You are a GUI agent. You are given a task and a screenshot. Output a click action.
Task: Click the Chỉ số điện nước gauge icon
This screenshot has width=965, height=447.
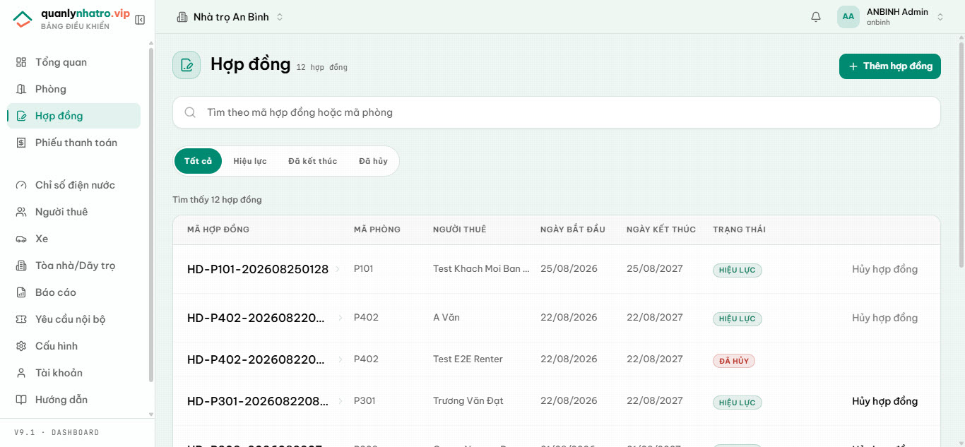tap(21, 185)
